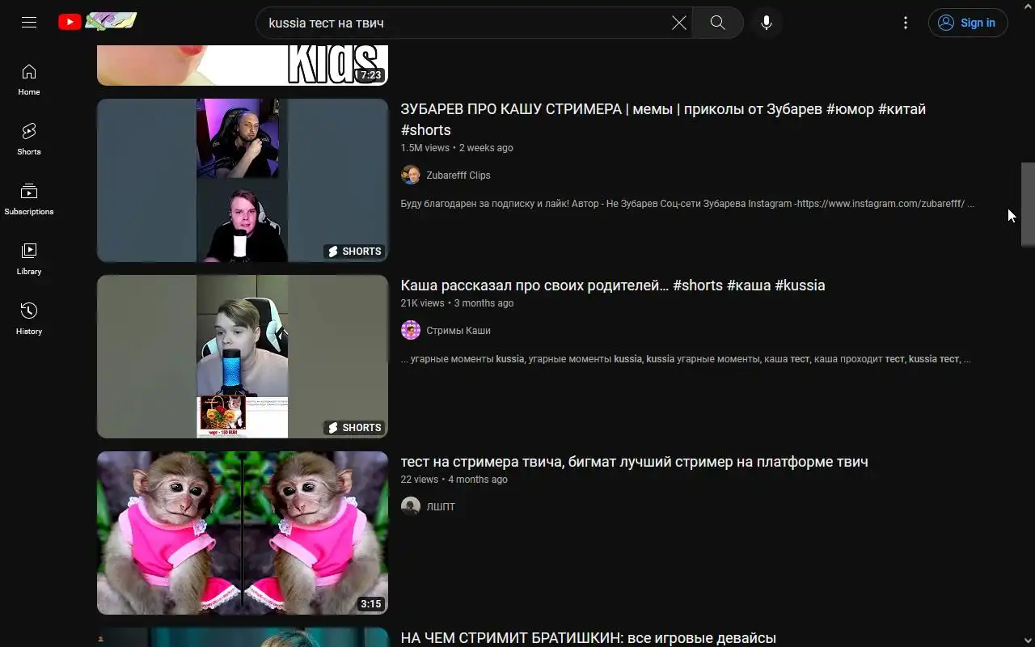Clear the search query with X
The height and width of the screenshot is (647, 1035).
[x=679, y=23]
